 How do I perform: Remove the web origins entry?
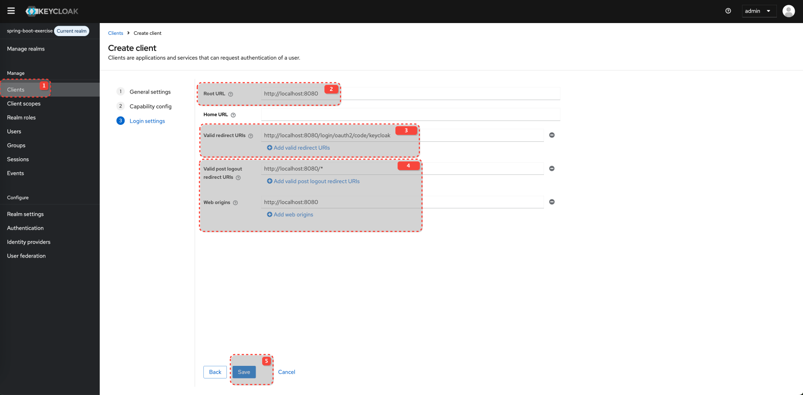coord(552,202)
